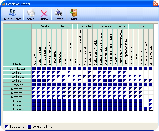Select the Cartella group header
The image size is (159, 131).
click(x=44, y=26)
